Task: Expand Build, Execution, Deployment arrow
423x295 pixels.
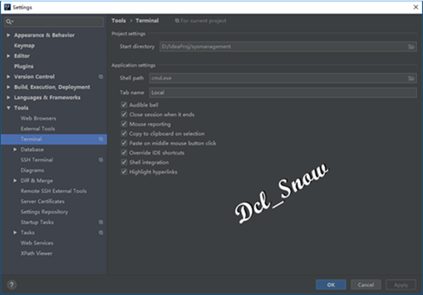Action: (x=8, y=87)
